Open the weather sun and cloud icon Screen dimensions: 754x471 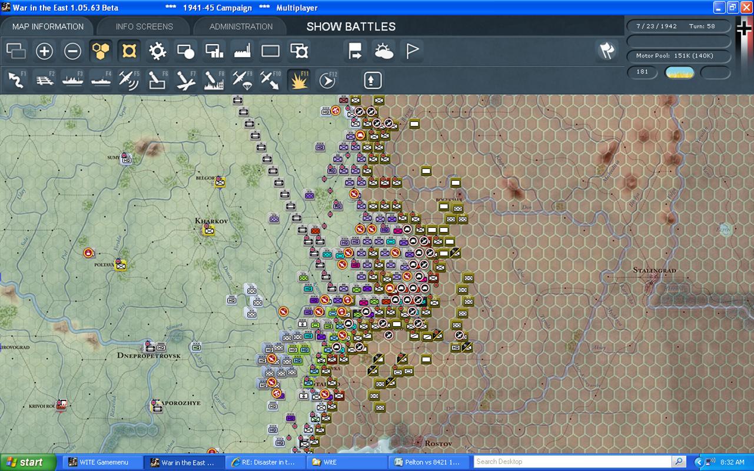point(384,51)
